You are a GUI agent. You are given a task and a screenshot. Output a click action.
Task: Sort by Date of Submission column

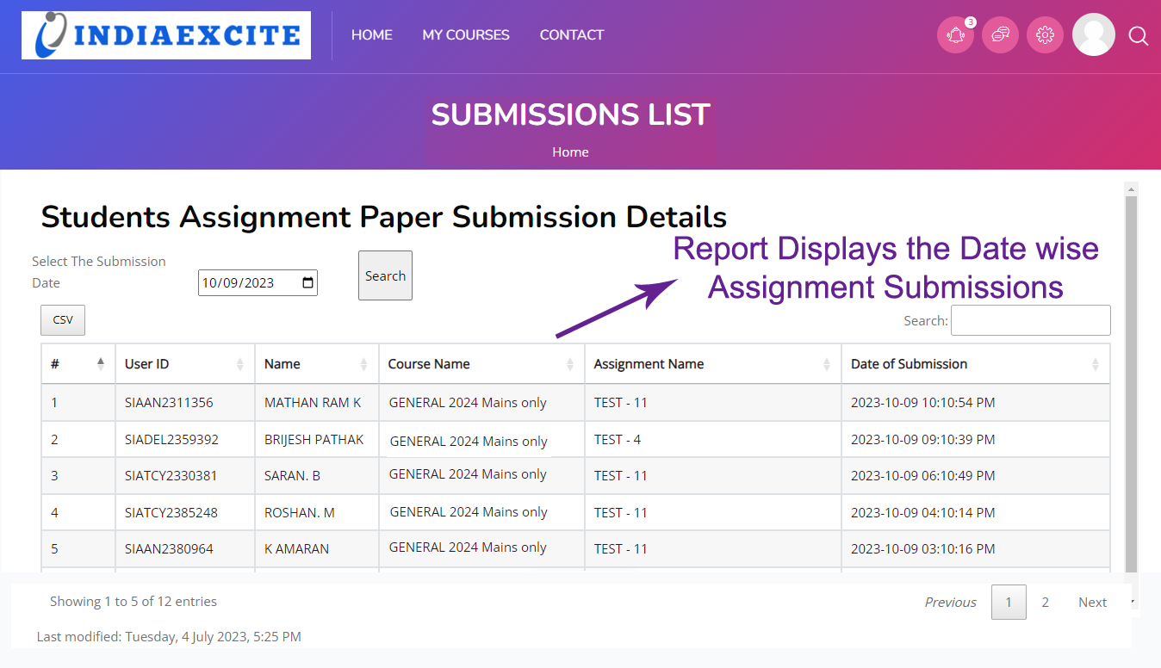coord(975,364)
